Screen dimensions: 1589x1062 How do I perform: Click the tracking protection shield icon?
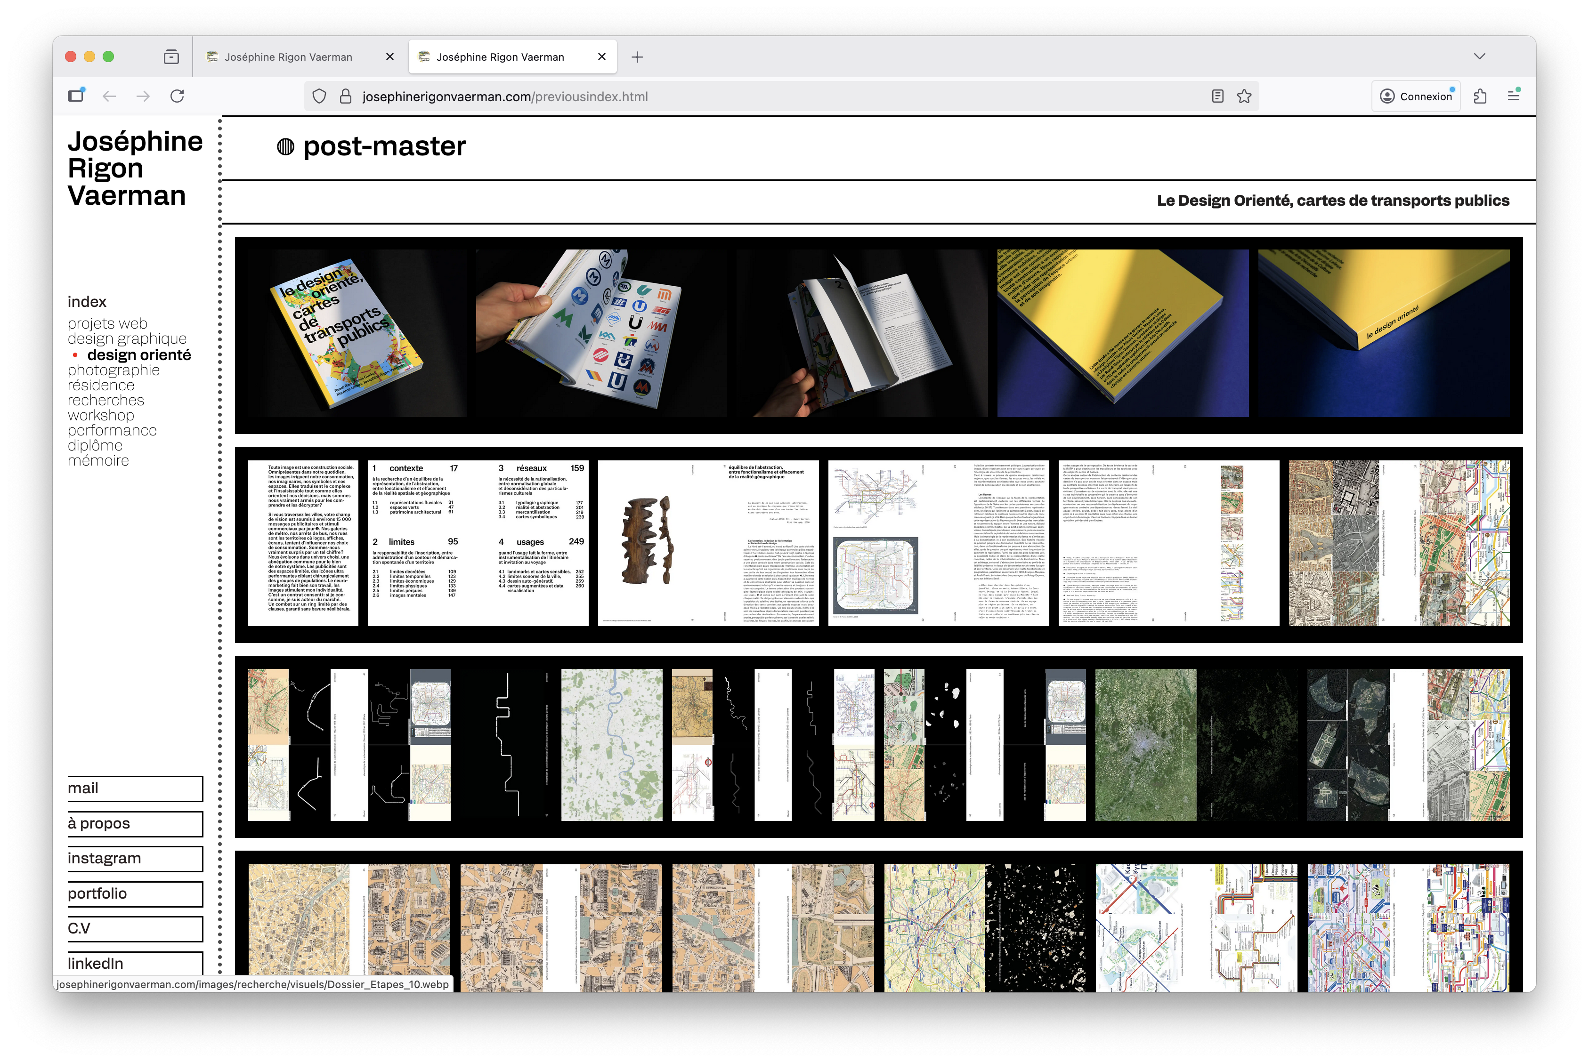click(x=319, y=96)
